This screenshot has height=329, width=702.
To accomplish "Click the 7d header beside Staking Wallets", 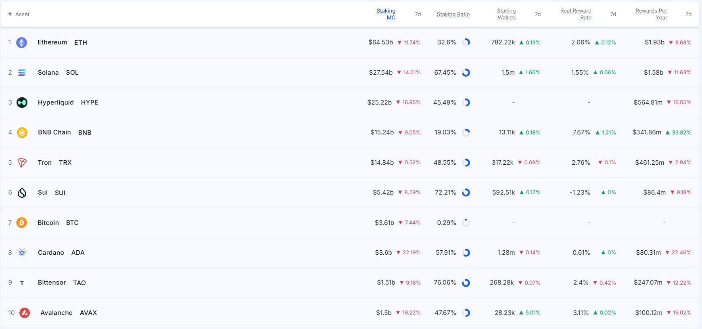I will (x=538, y=14).
